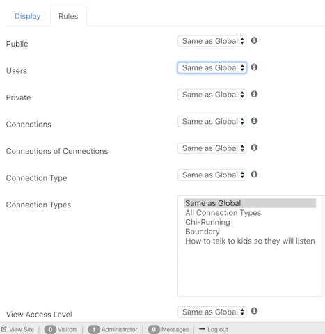325x334 pixels.
Task: Expand the Connections of Connections dropdown
Action: point(212,148)
